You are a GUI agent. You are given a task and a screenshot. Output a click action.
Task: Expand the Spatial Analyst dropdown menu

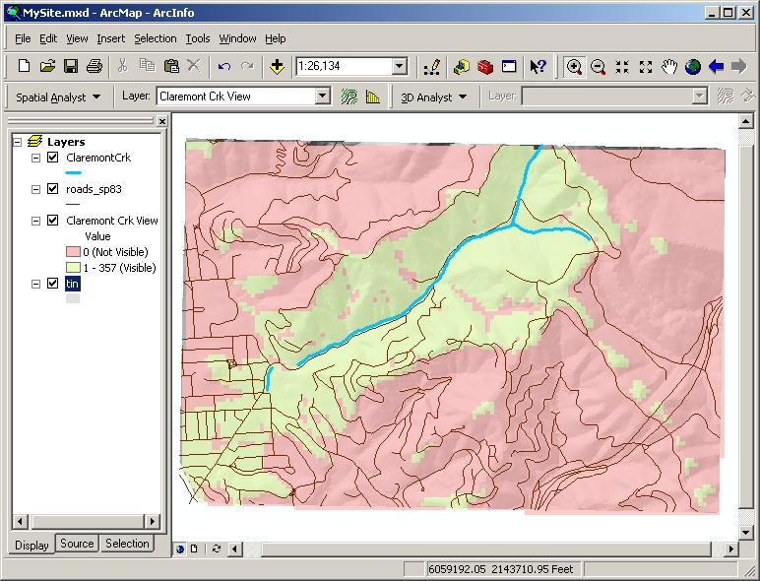[58, 97]
